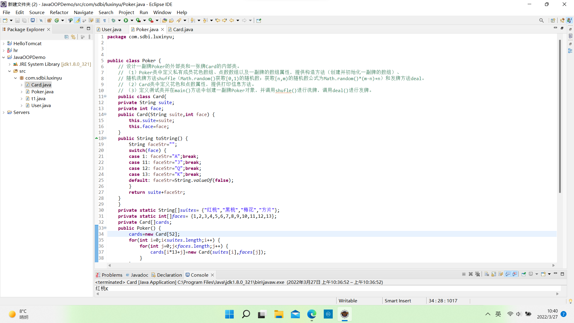The width and height of the screenshot is (574, 323).
Task: Click the Debug bug icon
Action: point(114,20)
